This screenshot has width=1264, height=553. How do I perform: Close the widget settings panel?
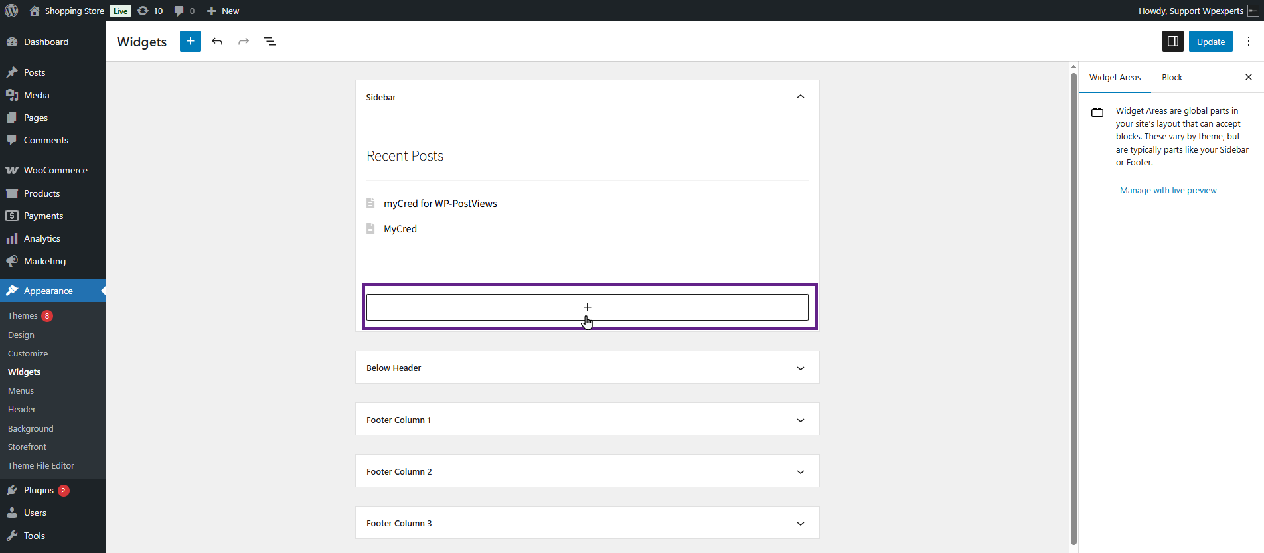[1248, 77]
